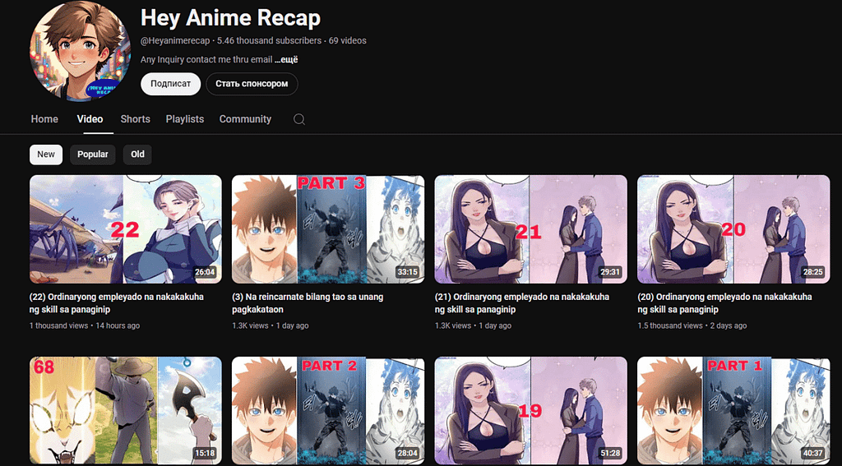The image size is (842, 466).
Task: Open the PART 3 video thumbnail
Action: [x=328, y=229]
